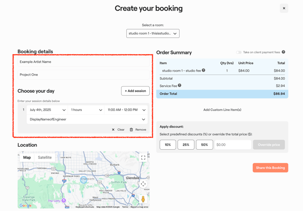Click the map pan control icon
The height and width of the screenshot is (211, 303).
tap(143, 184)
